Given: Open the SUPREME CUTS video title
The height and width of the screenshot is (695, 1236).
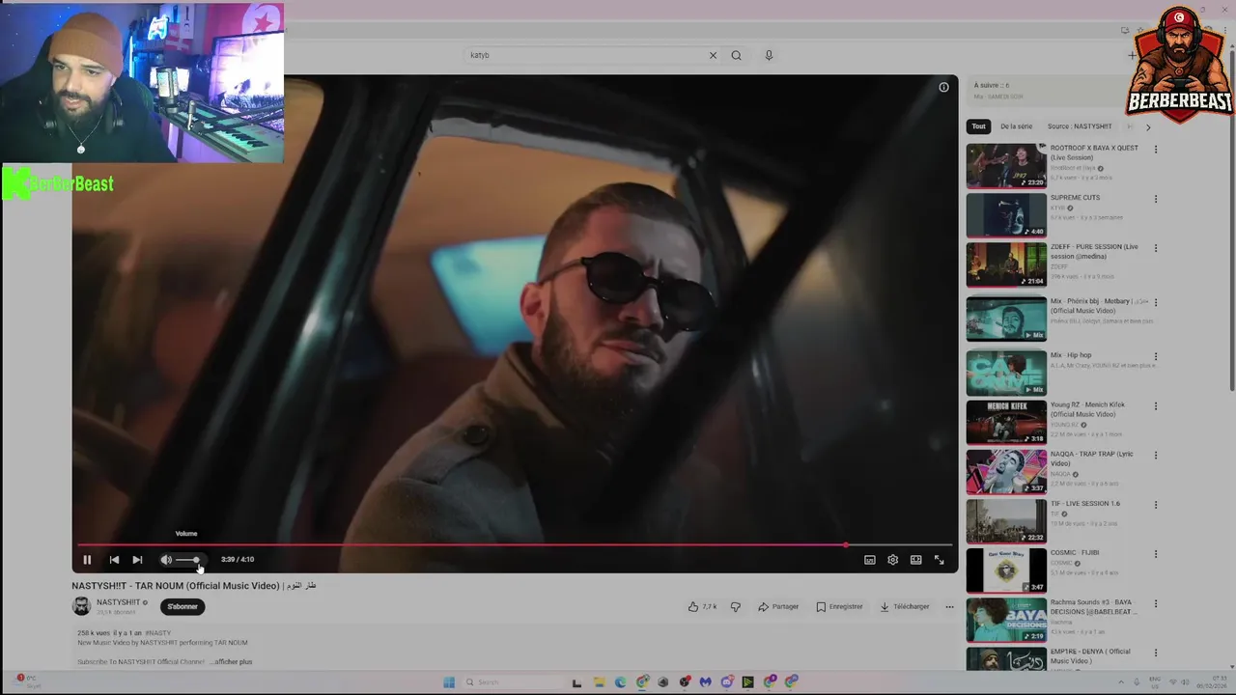Looking at the screenshot, I should click(1075, 198).
